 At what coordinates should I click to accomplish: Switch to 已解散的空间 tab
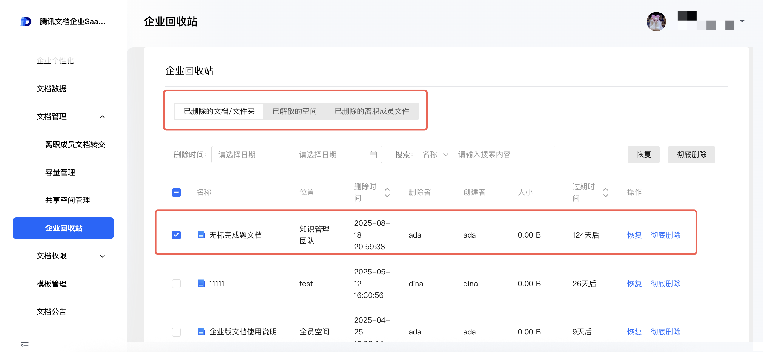294,111
